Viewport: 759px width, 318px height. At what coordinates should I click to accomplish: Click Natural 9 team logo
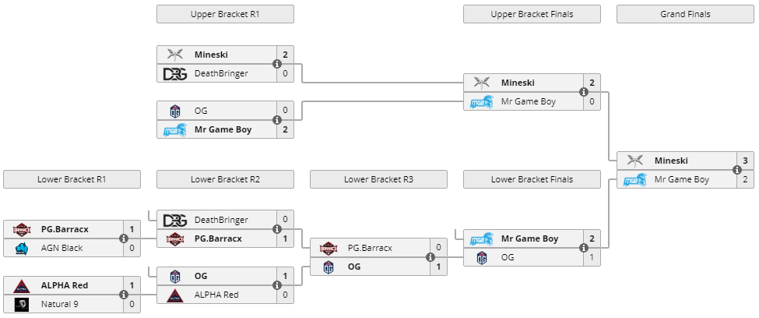click(x=22, y=305)
